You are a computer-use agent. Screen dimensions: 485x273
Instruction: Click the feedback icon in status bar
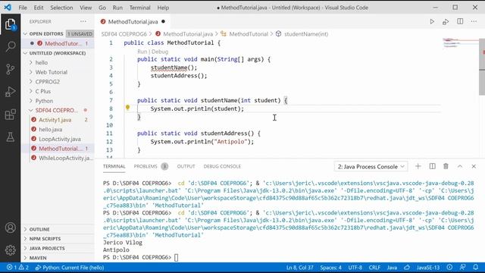463,267
